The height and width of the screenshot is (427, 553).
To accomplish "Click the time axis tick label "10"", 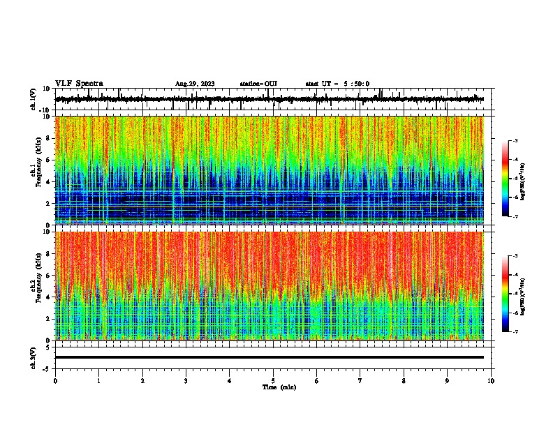I will pos(491,381).
